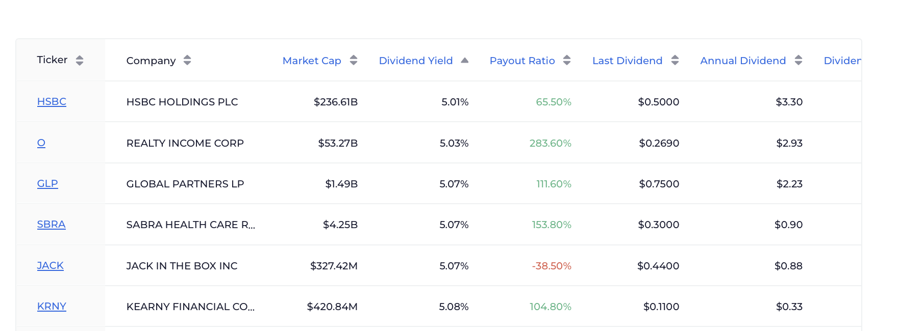Click the sort arrows next to Company
This screenshot has width=899, height=331.
(187, 61)
